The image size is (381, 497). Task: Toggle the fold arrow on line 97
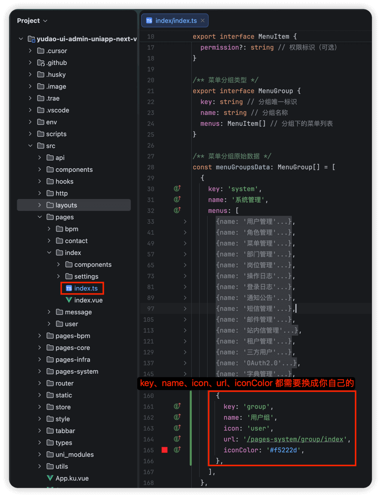[x=185, y=308]
